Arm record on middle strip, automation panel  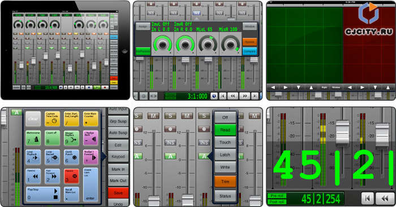click(x=170, y=130)
